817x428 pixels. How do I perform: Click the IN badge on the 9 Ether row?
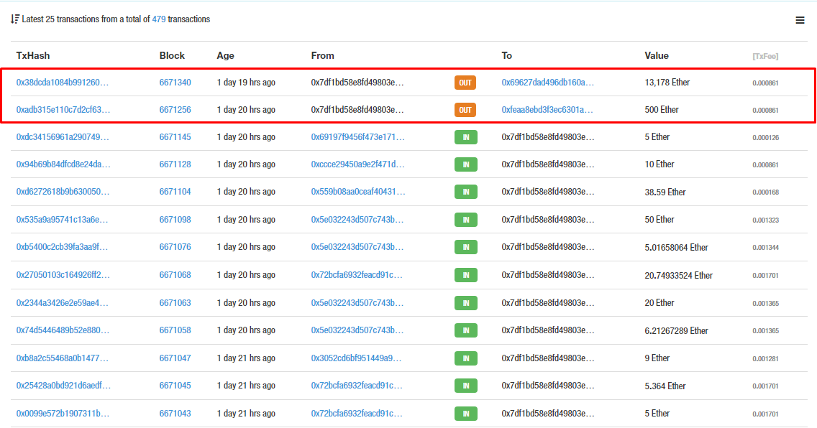465,358
